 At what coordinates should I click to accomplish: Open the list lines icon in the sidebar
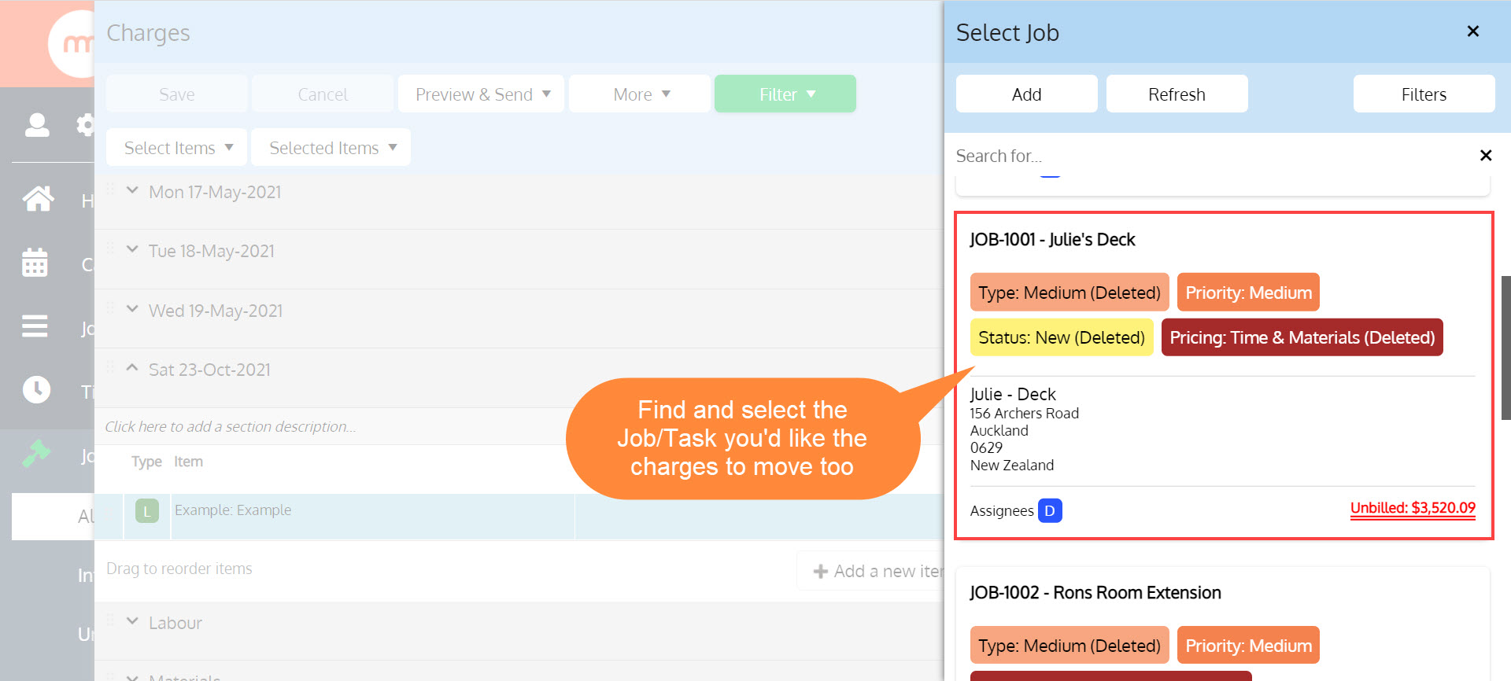click(x=35, y=326)
